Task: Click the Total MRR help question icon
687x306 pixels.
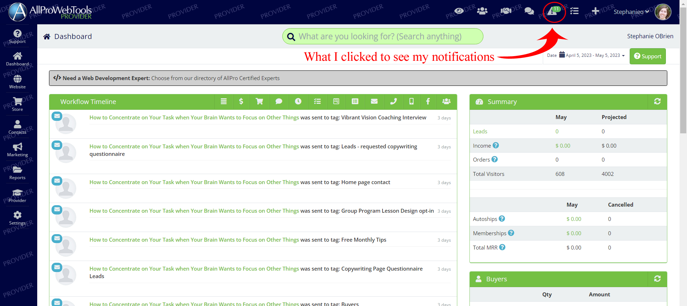Action: click(x=502, y=247)
